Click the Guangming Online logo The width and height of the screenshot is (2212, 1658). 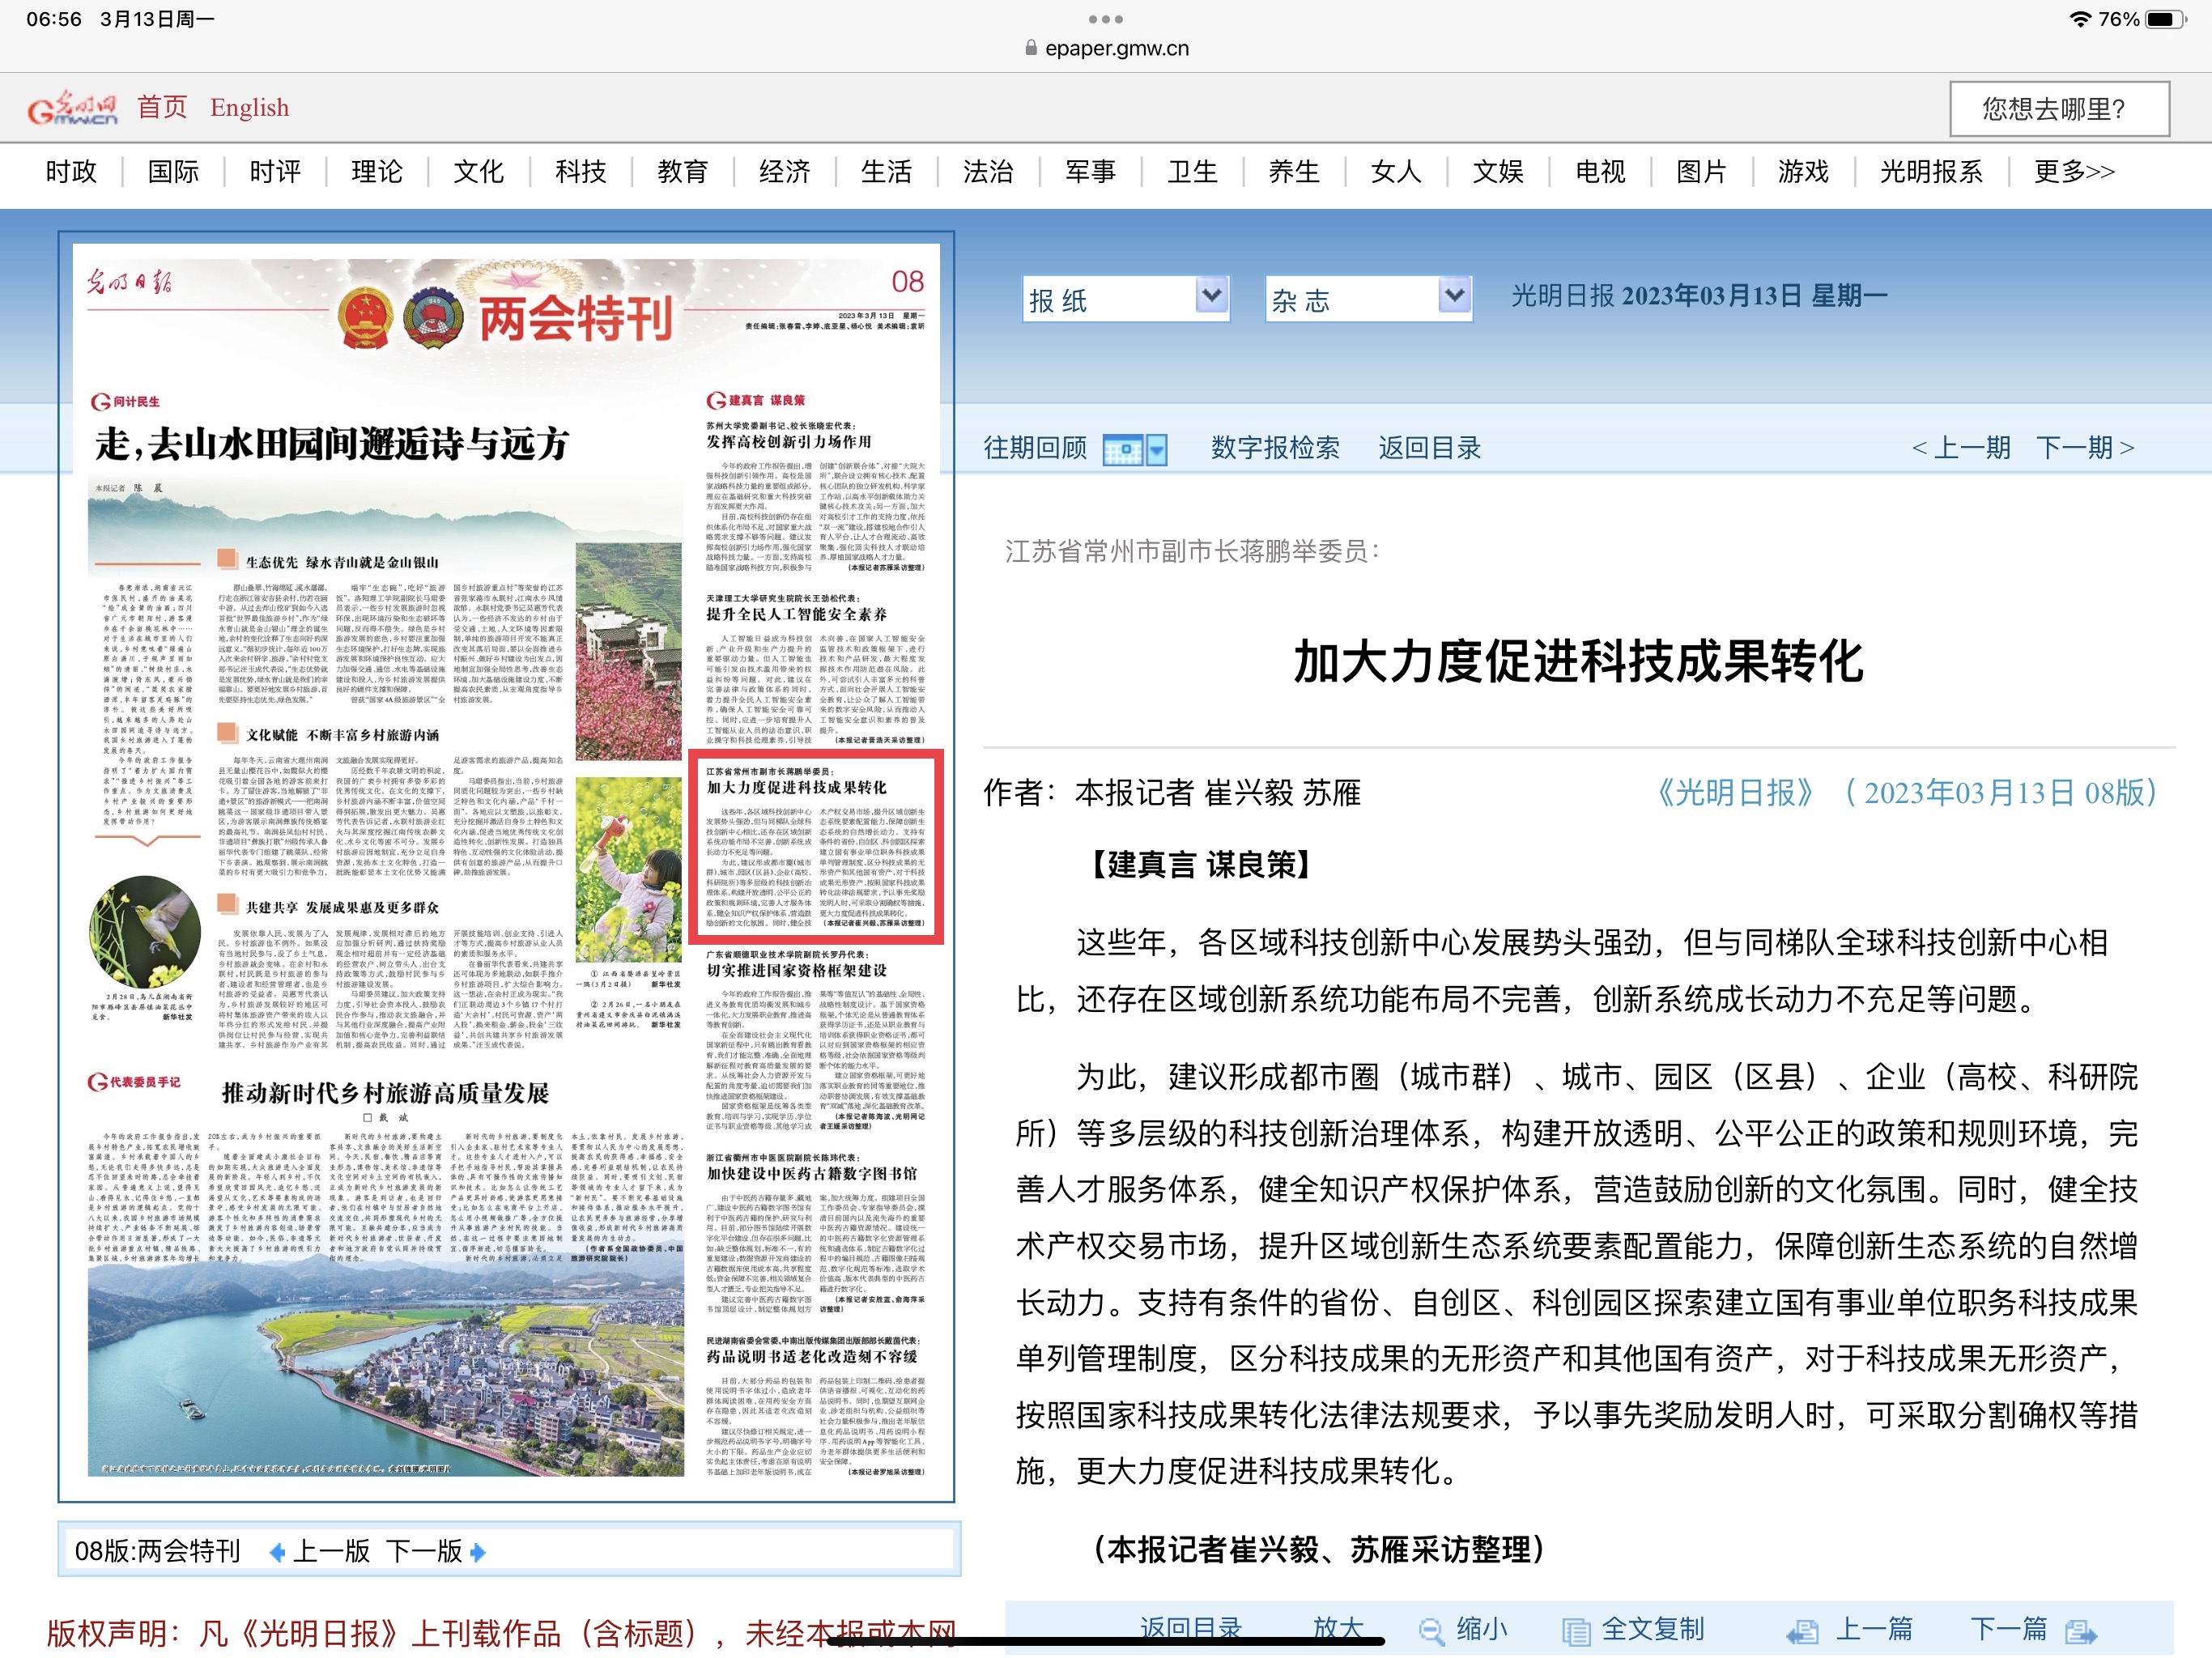(72, 108)
